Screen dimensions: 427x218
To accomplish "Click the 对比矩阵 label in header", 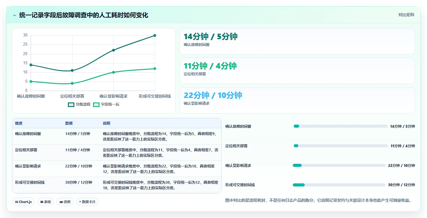I will coord(406,15).
